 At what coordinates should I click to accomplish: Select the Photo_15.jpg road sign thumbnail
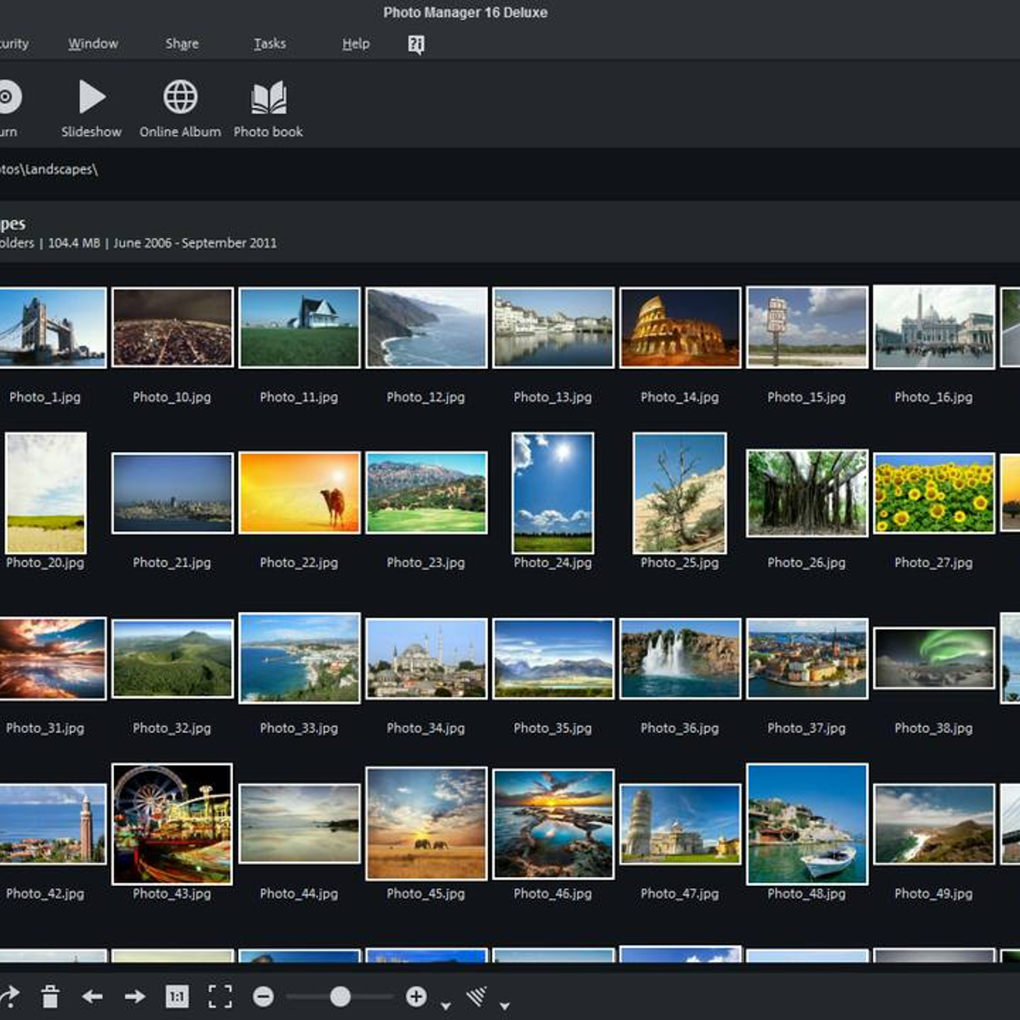coord(807,327)
